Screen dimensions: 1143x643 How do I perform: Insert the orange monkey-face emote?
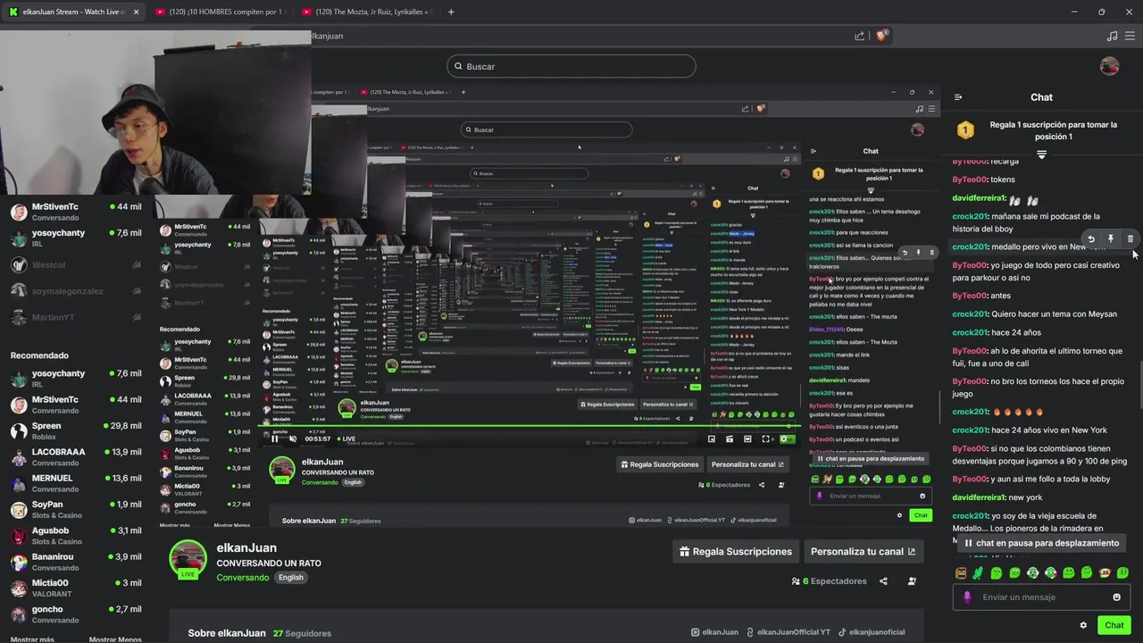click(x=1105, y=572)
